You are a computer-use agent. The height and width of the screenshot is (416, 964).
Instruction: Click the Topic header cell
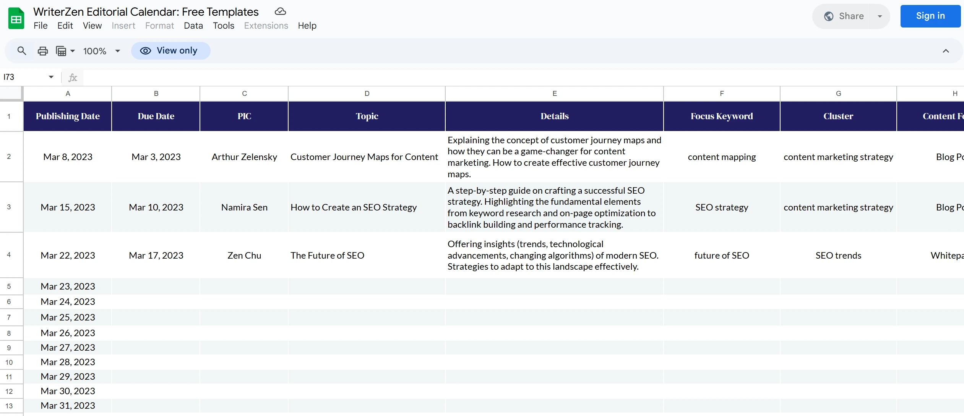(x=367, y=116)
